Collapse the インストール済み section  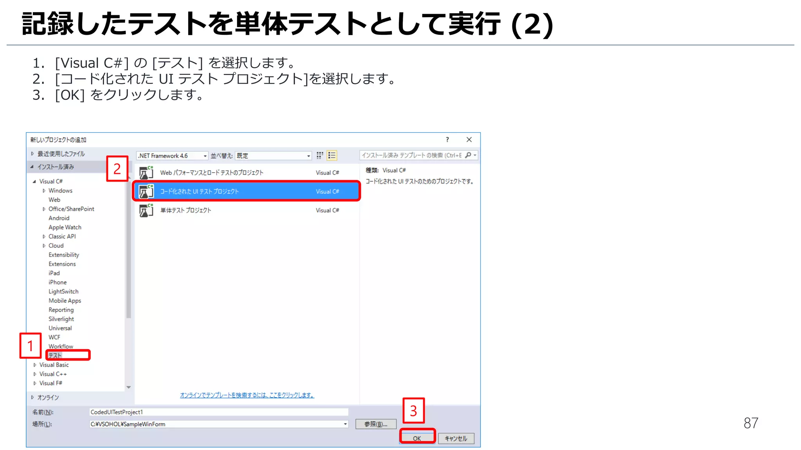tap(32, 167)
